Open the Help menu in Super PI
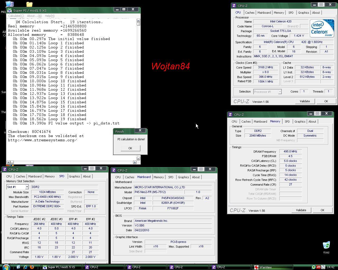 (49, 16)
